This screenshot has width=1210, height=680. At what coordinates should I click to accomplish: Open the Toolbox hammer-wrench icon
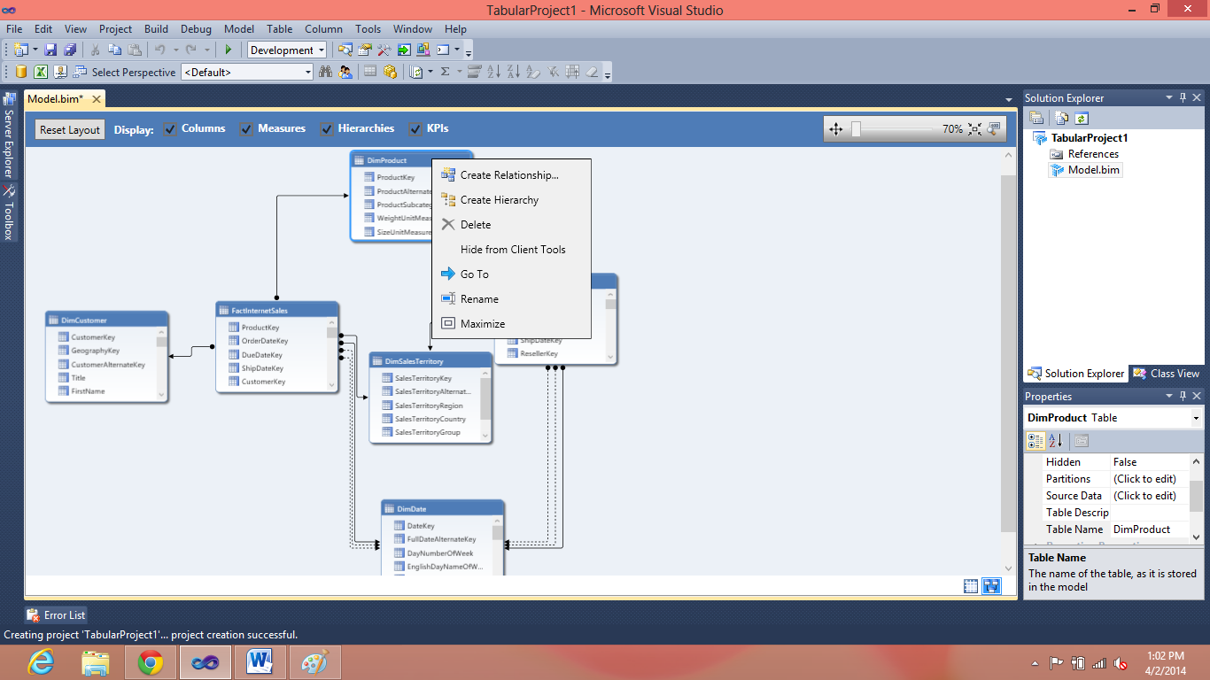(x=384, y=50)
